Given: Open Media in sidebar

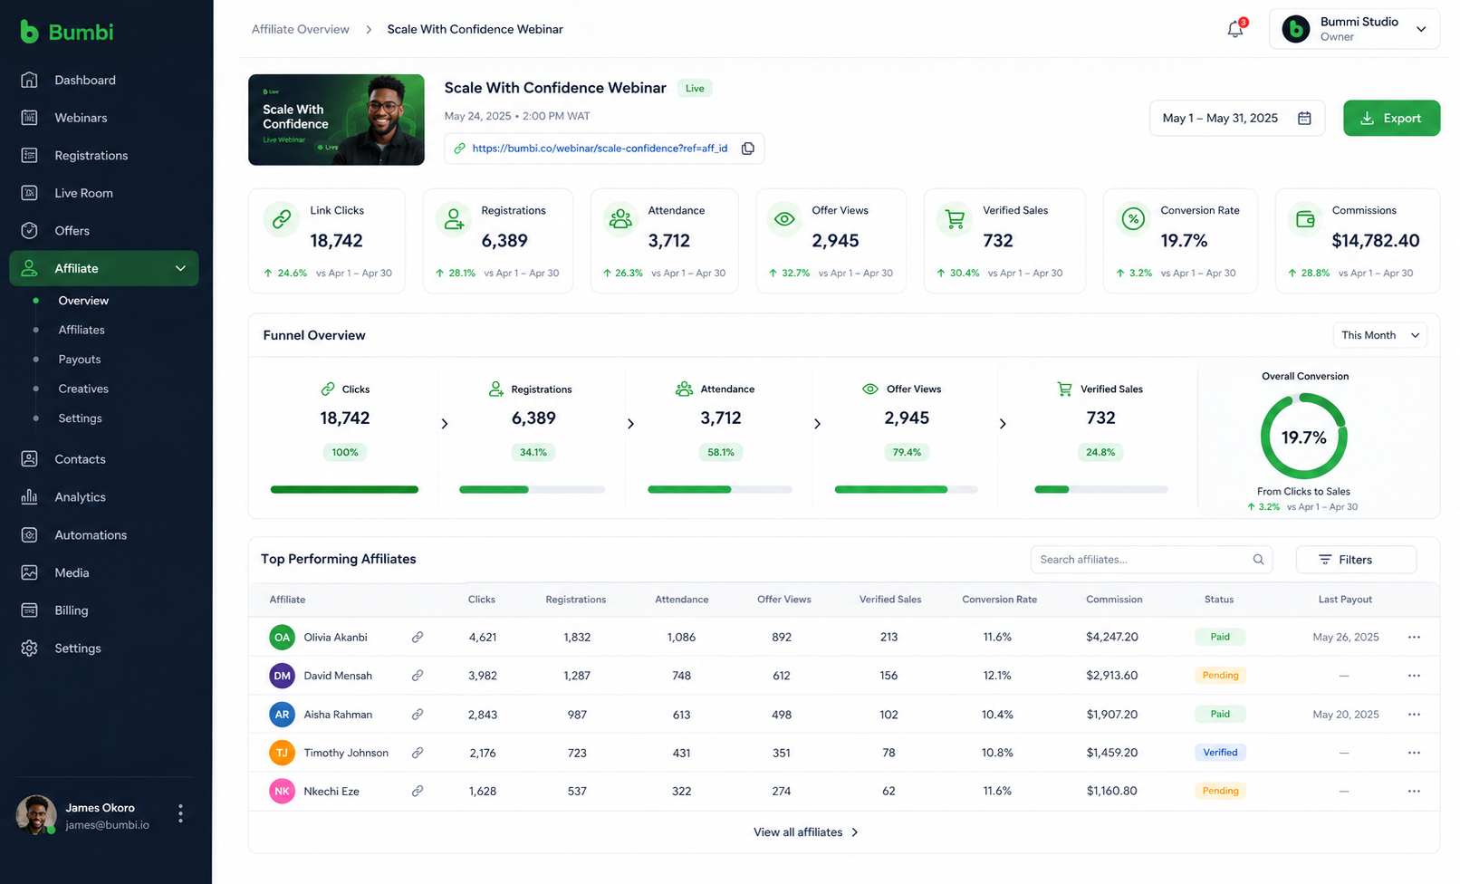Looking at the screenshot, I should click(x=72, y=573).
